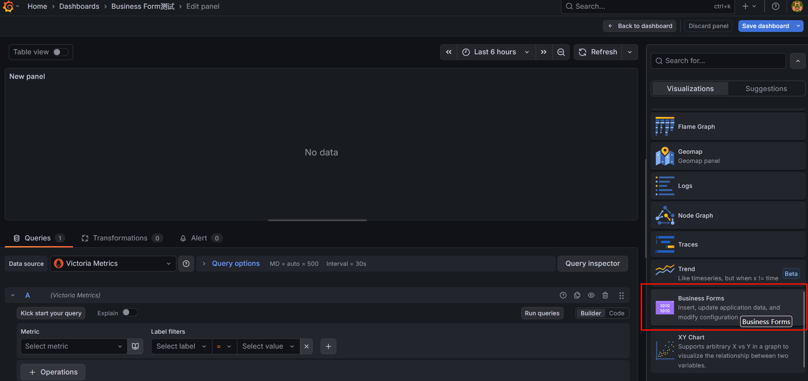Screen dimensions: 808x381
Task: Hide query A response via eye icon
Action: 591,296
